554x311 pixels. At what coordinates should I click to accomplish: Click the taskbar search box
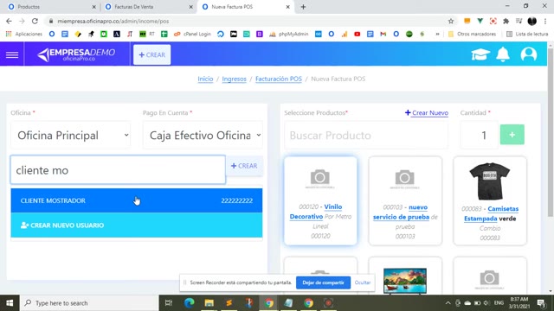(x=88, y=303)
